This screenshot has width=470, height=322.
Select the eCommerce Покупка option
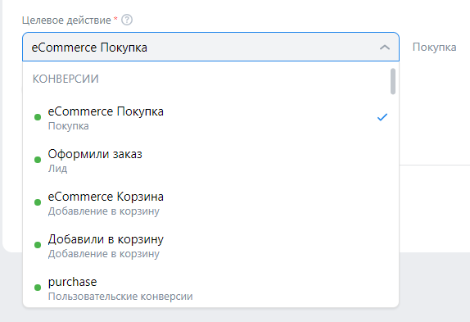pos(210,118)
